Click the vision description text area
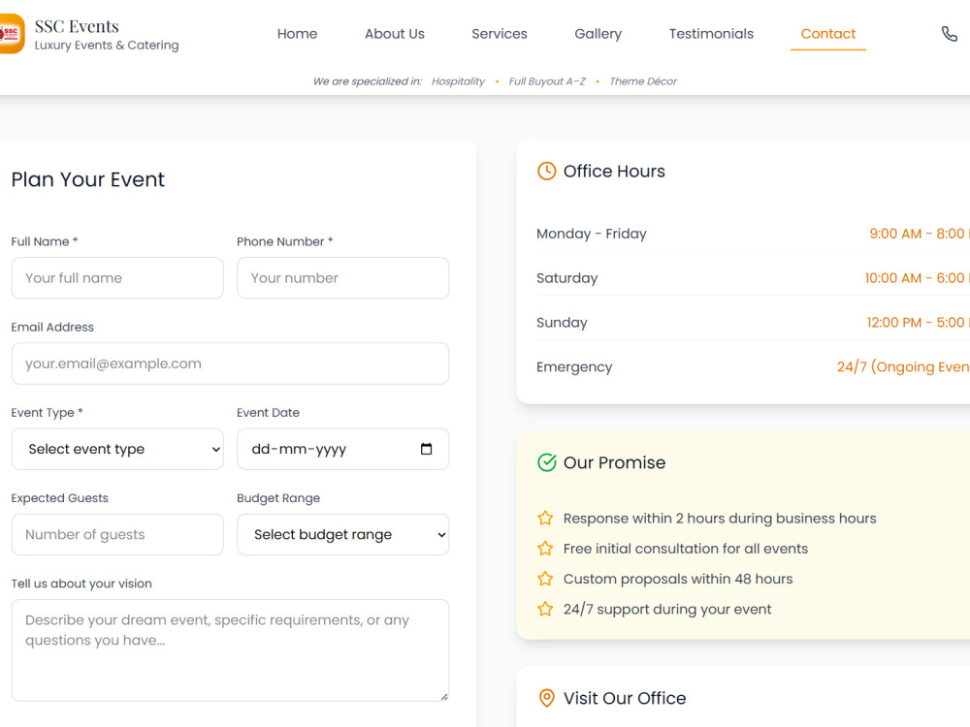 [230, 650]
